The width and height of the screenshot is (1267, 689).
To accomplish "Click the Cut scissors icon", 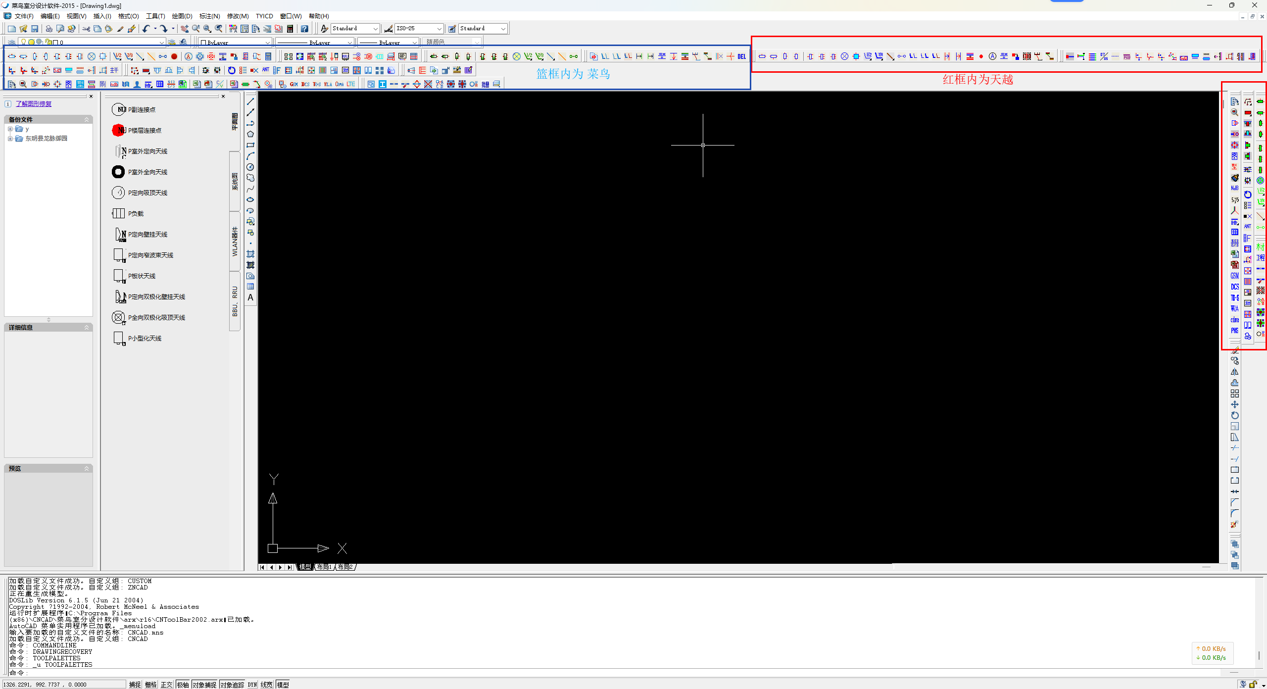I will point(86,29).
